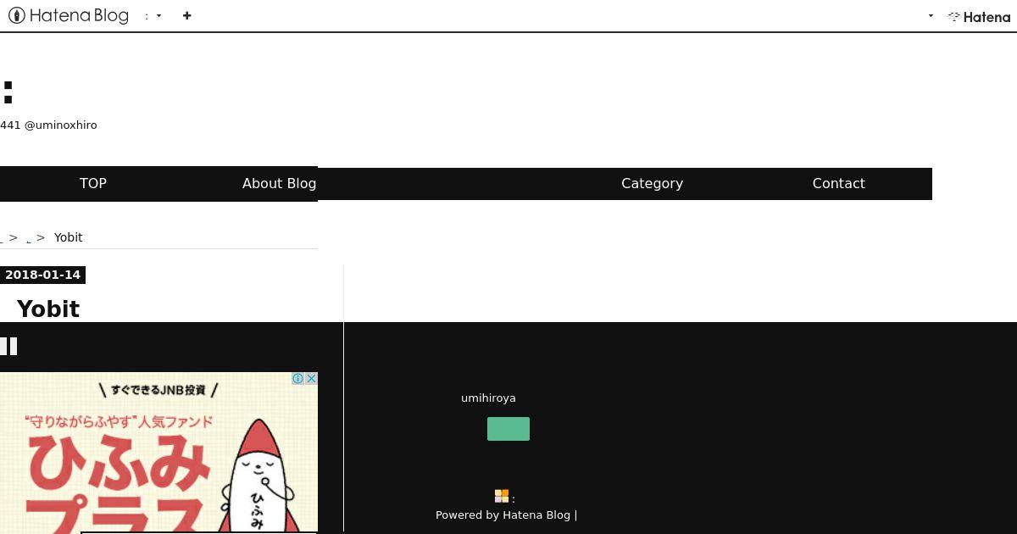
Task: Click the Yobit breadcrumb text
Action: pyautogui.click(x=69, y=237)
